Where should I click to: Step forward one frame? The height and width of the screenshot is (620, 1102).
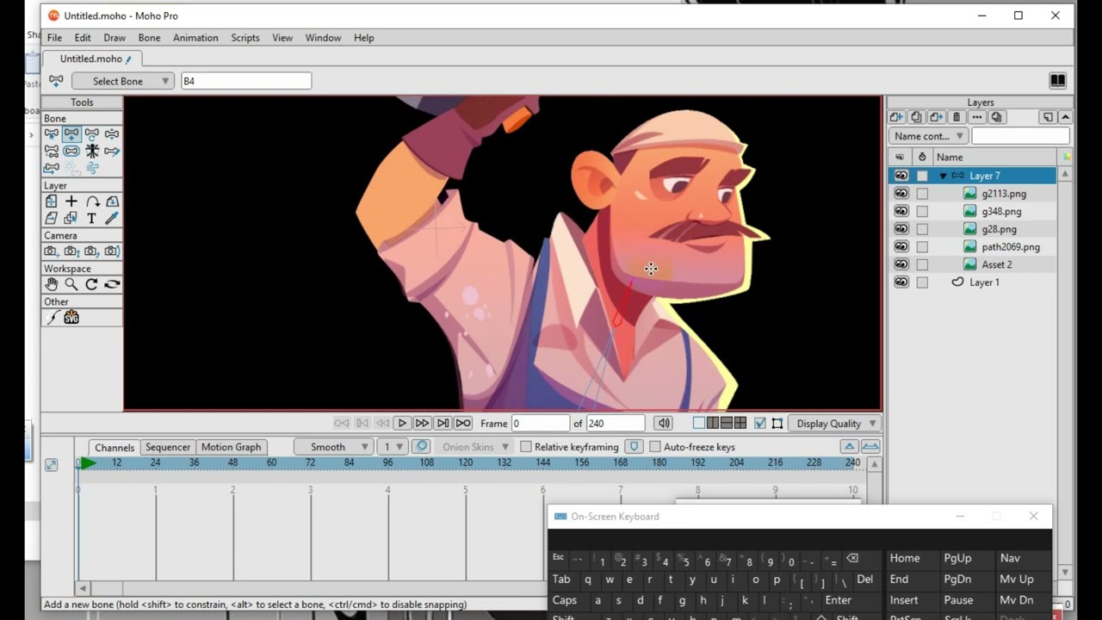point(422,424)
